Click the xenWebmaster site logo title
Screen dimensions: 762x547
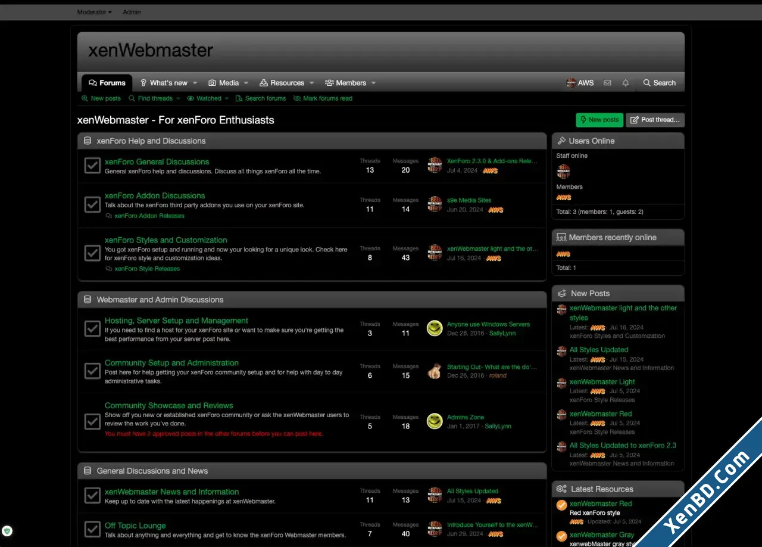click(x=151, y=51)
